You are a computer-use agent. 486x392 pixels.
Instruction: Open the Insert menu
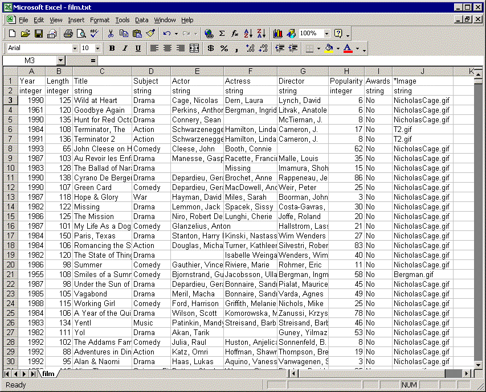76,20
